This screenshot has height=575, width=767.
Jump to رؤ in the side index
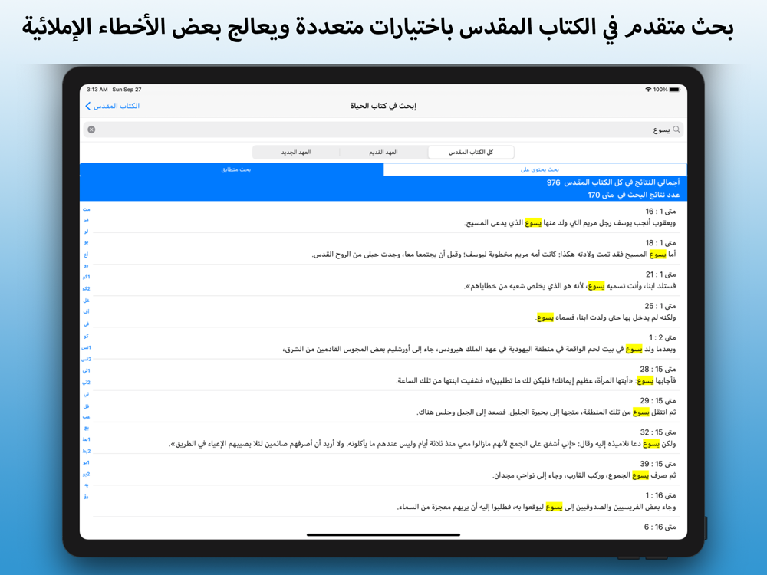[x=86, y=497]
